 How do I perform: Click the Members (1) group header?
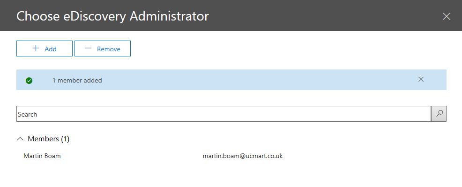pos(48,139)
